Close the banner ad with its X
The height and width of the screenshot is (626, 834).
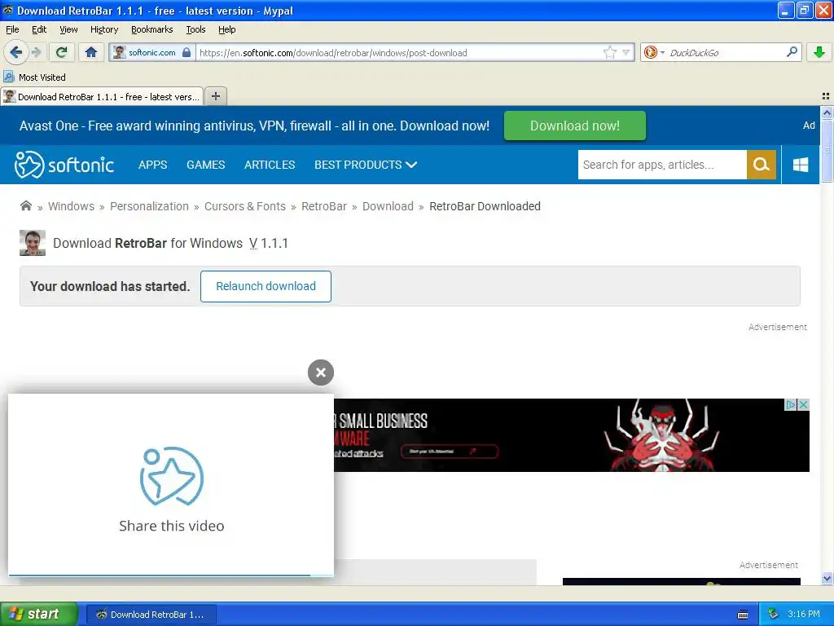[803, 404]
